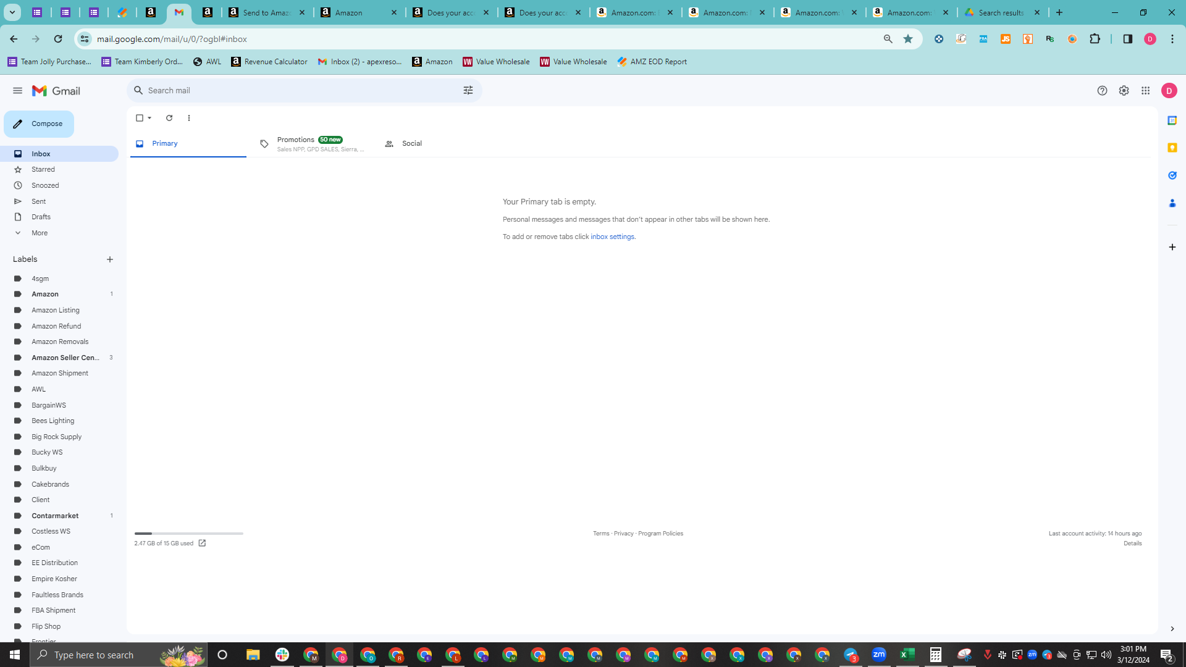Open account activity Details link

click(1132, 543)
